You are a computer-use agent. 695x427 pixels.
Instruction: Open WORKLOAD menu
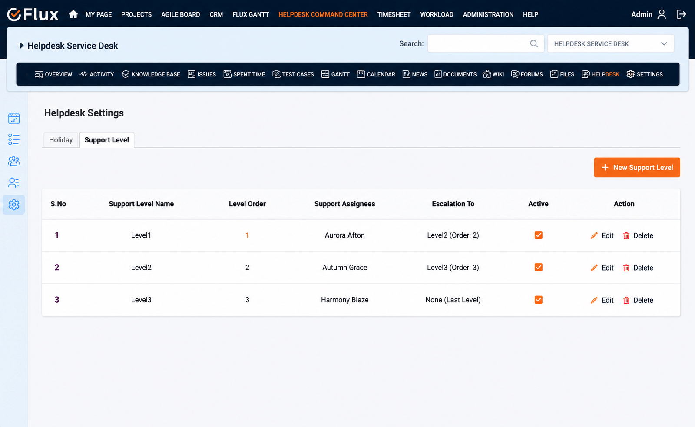(437, 14)
